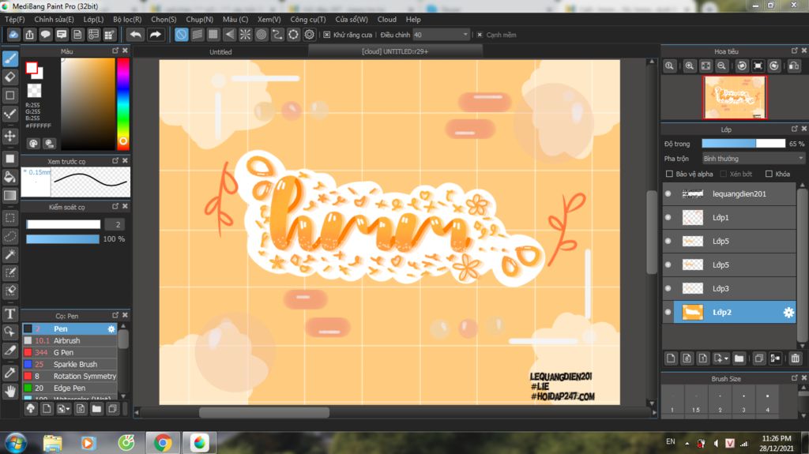This screenshot has width=809, height=454.
Task: Select the Magic Wand tool
Action: point(10,254)
